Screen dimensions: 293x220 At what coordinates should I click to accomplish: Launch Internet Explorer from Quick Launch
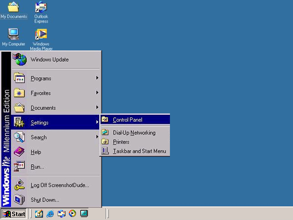click(50, 214)
